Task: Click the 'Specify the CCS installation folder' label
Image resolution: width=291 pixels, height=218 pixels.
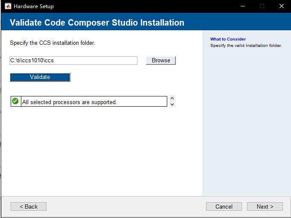Action: 52,43
